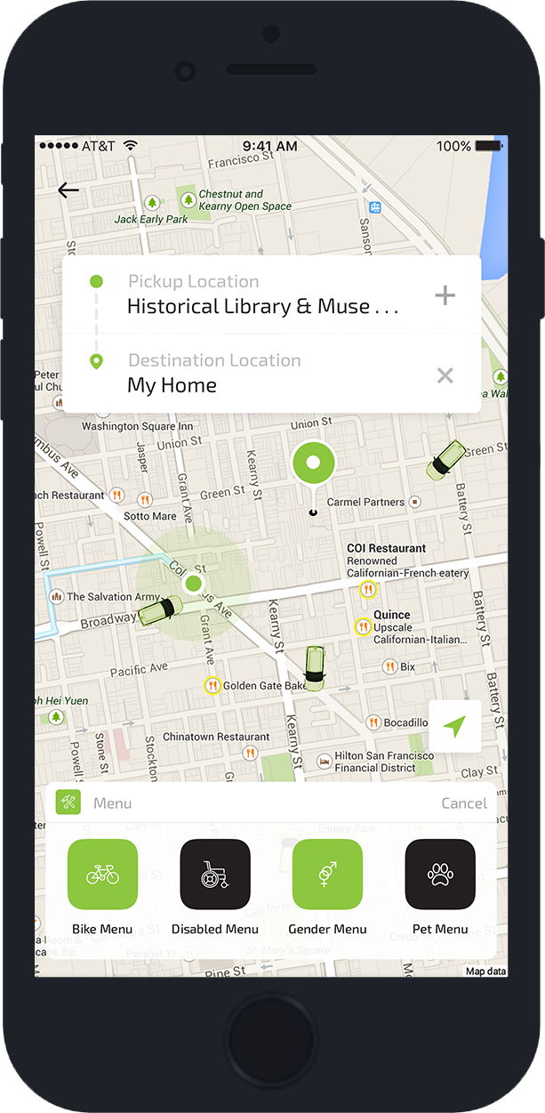Viewport: 545px width, 1113px height.
Task: Tap the Pickup Location field
Action: (262, 295)
